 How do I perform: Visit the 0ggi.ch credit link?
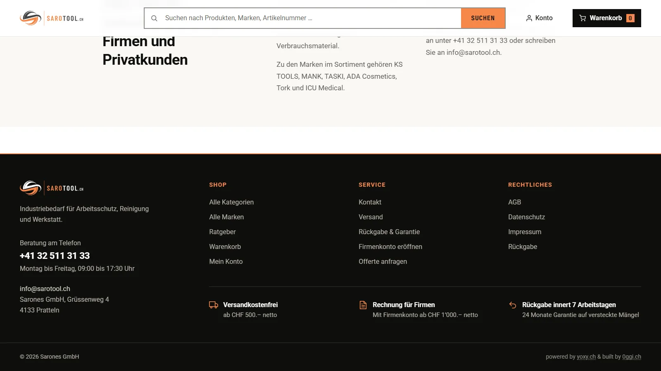632,357
